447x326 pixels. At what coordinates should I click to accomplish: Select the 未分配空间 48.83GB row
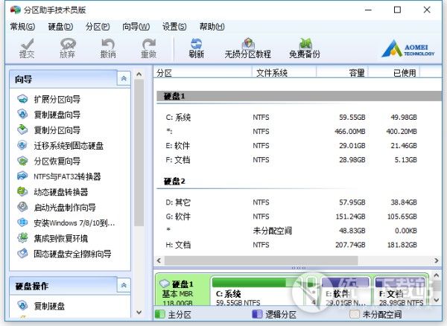pyautogui.click(x=298, y=231)
